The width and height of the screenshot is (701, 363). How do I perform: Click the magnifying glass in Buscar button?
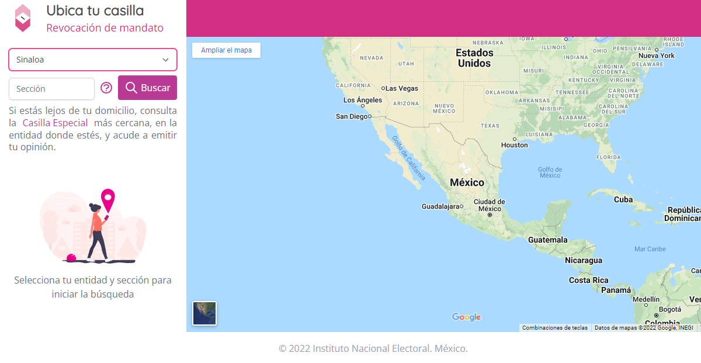pos(131,88)
